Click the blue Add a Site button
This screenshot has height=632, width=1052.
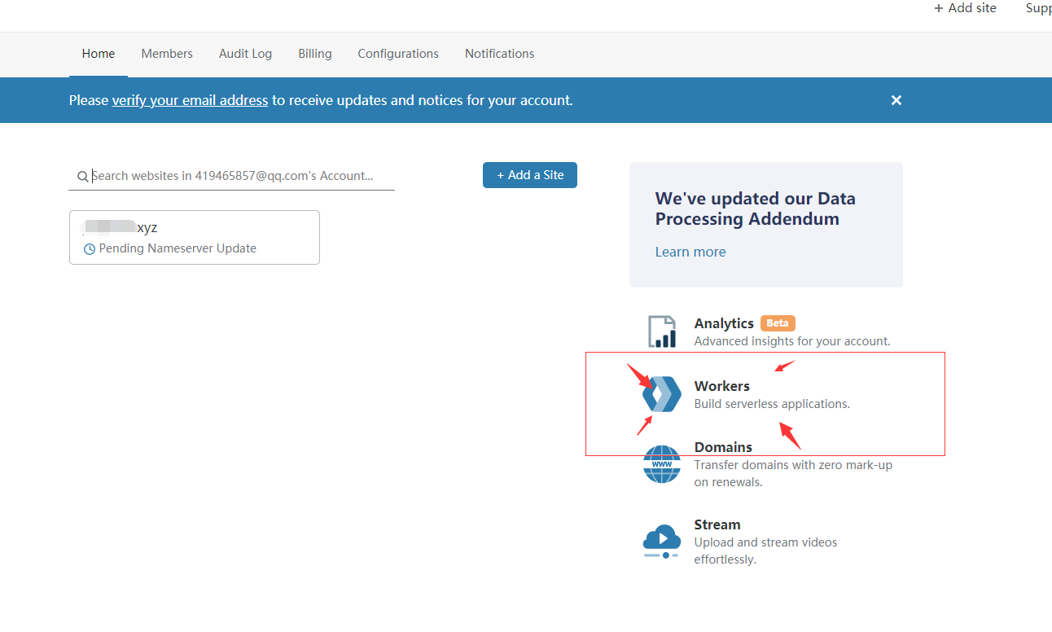coord(529,175)
